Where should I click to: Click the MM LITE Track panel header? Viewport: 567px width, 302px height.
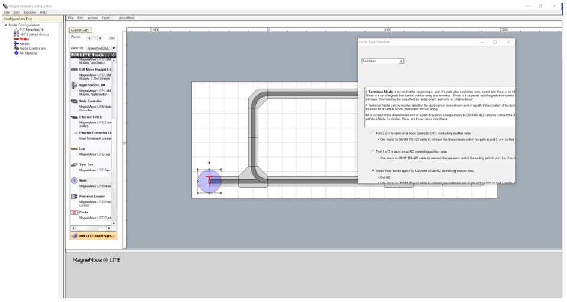[94, 55]
